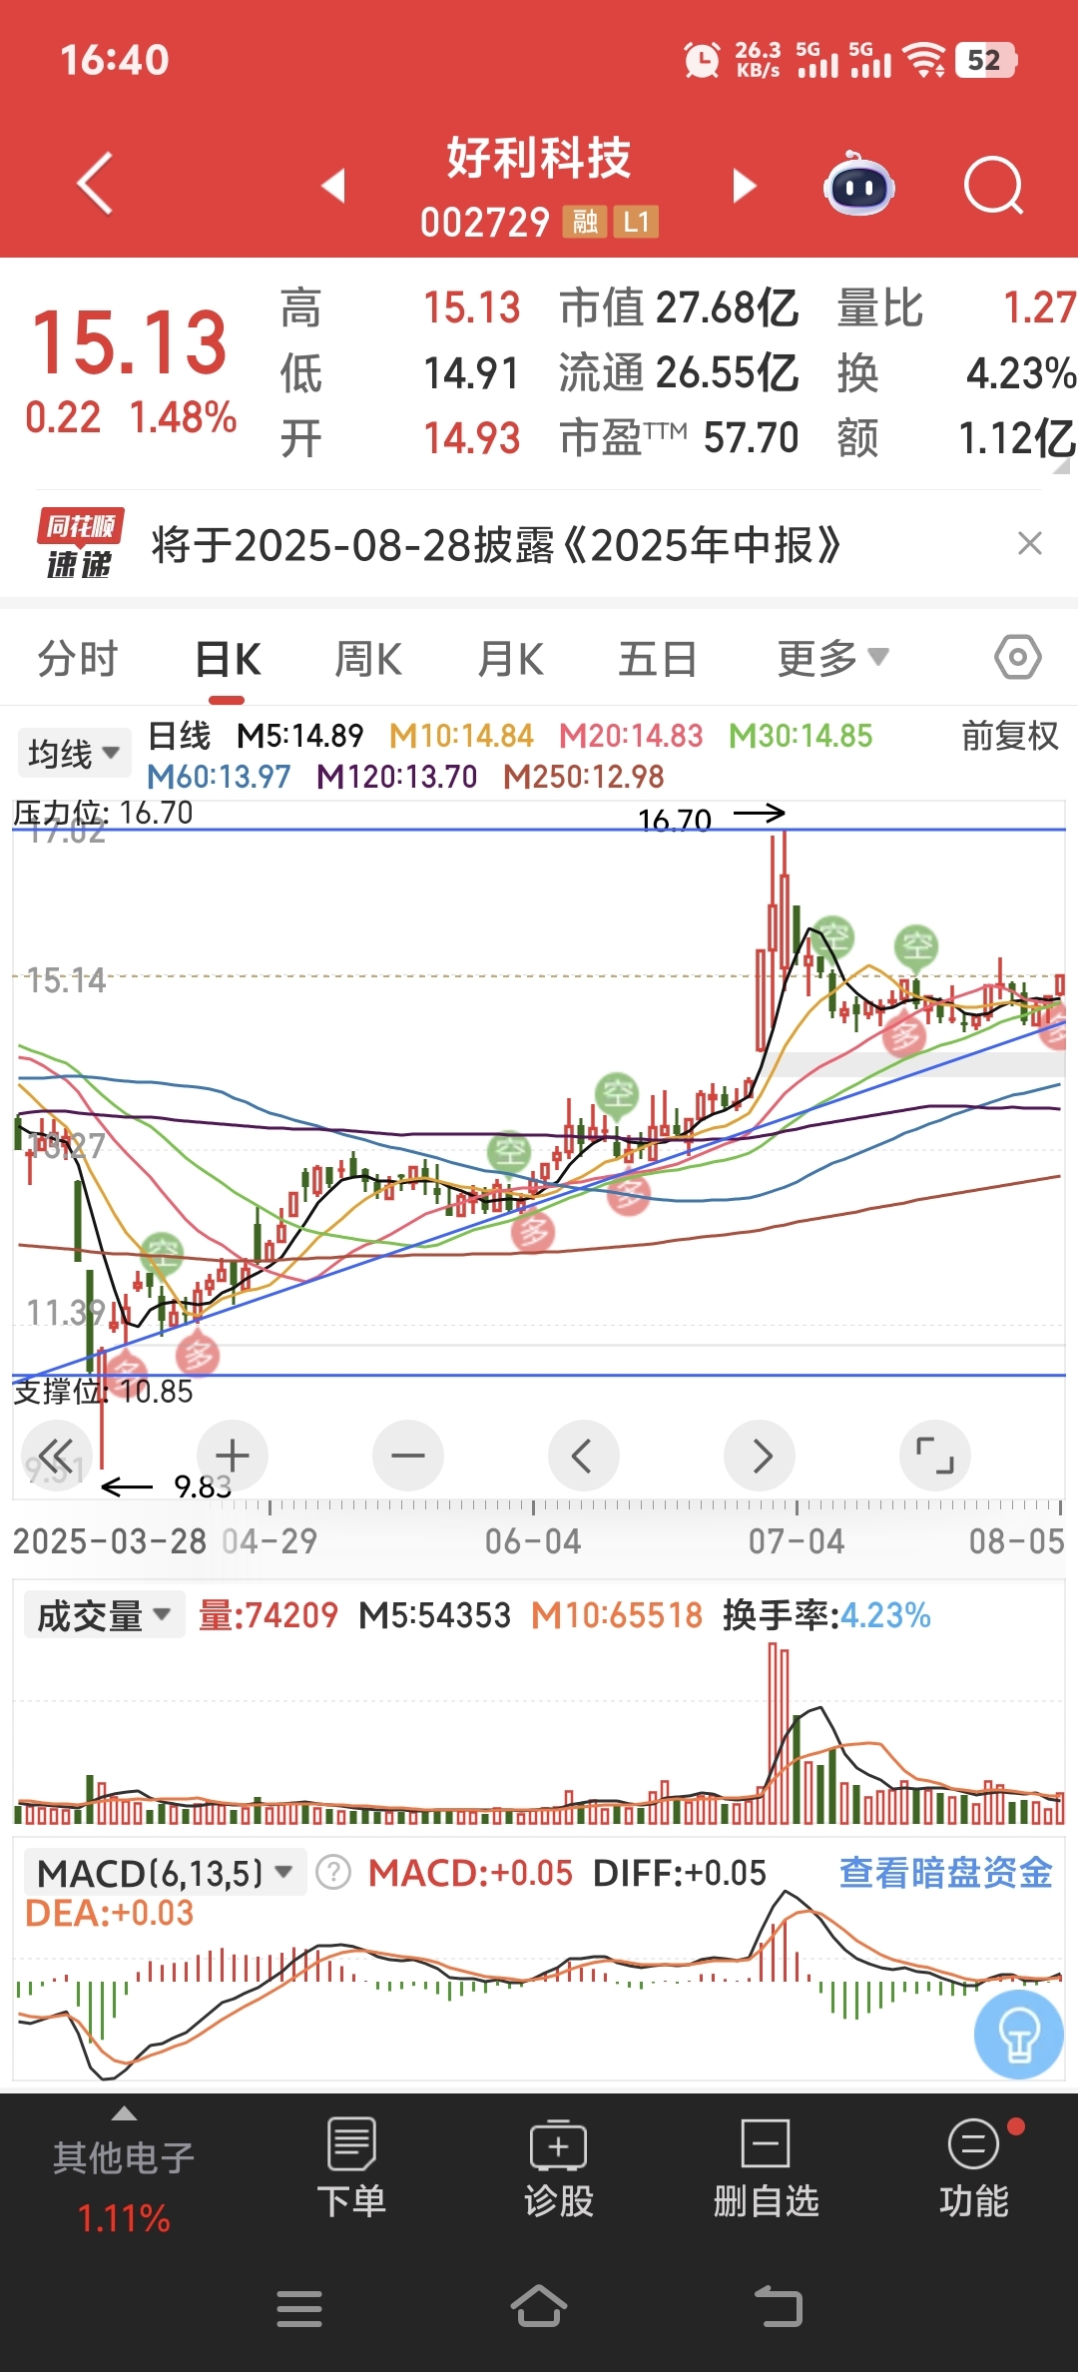Close the 2025年中报 notice banner
Image resolution: width=1078 pixels, height=2372 pixels.
tap(1029, 543)
